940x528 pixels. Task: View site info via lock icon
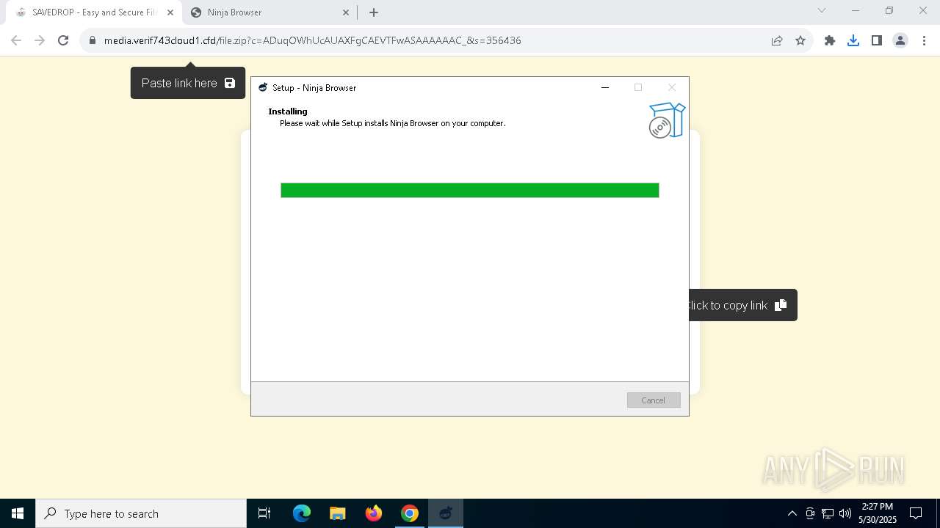(x=92, y=40)
